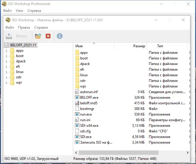
Task: Open the View menu in the main window
Action: pyautogui.click(x=19, y=11)
